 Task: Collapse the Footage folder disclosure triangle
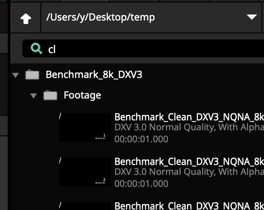(34, 95)
